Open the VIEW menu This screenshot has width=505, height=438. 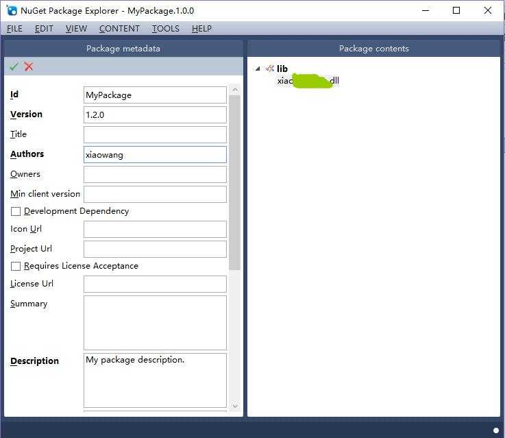76,29
